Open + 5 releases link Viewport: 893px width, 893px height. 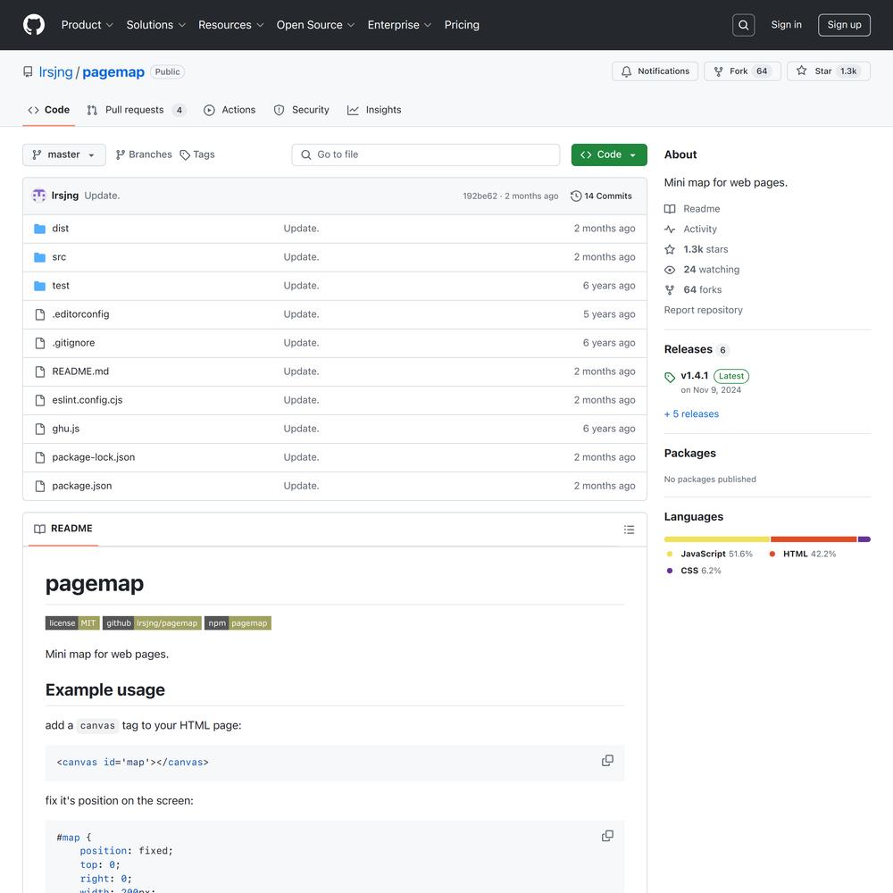coord(691,414)
